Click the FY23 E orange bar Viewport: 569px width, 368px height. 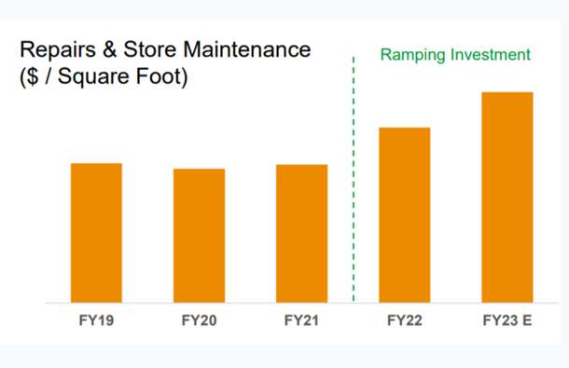tap(507, 198)
